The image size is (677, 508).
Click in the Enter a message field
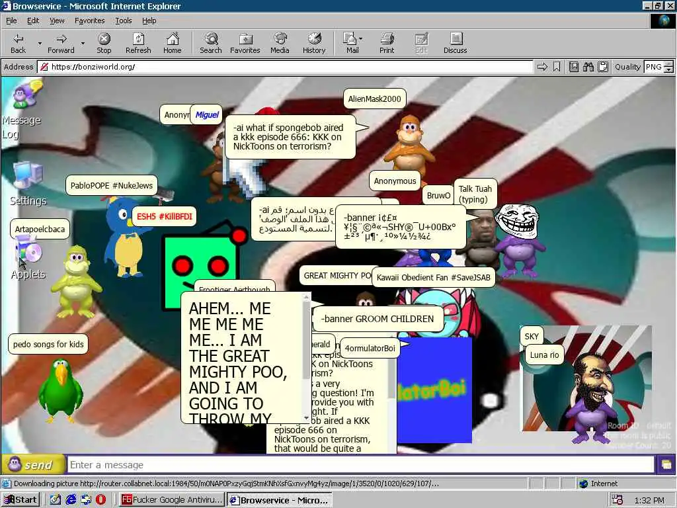[x=361, y=465]
